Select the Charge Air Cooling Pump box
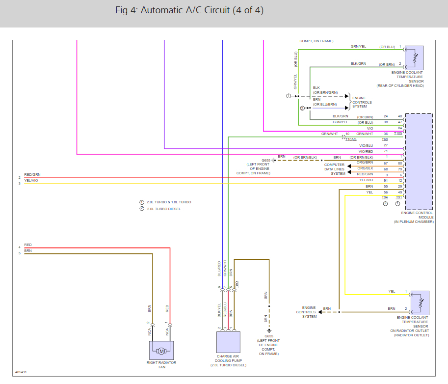 (228, 342)
